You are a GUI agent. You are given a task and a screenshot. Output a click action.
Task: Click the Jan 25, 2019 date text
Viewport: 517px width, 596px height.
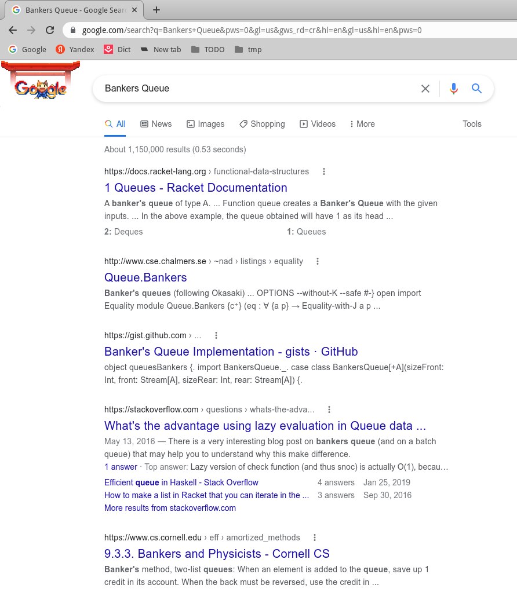click(387, 482)
